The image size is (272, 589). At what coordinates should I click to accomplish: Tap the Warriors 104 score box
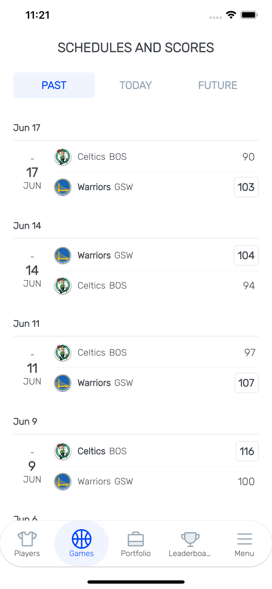click(x=246, y=256)
